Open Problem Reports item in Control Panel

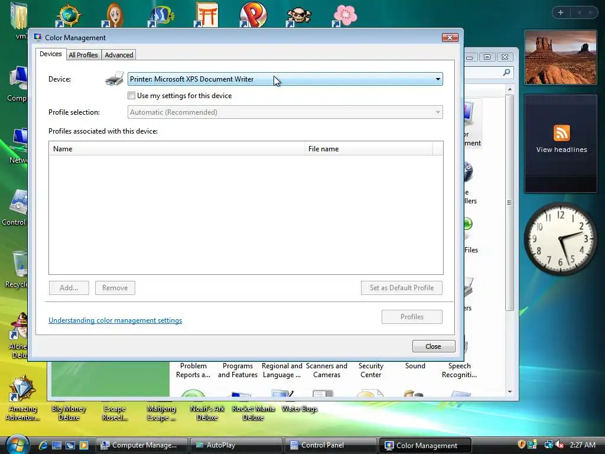193,370
